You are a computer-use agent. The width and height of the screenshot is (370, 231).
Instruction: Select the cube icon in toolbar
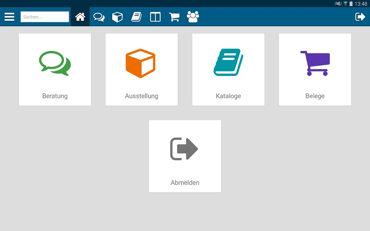(x=117, y=17)
